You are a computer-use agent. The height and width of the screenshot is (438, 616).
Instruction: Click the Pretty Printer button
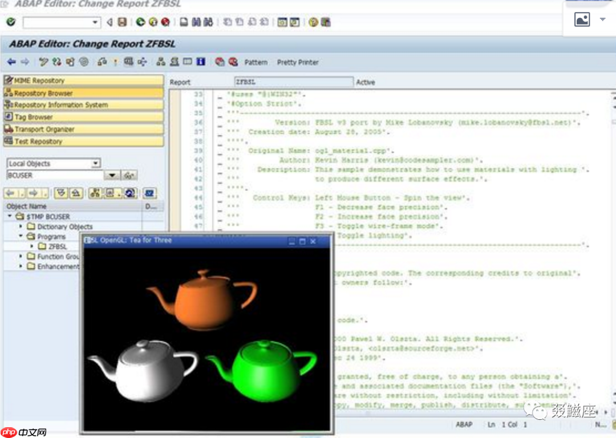pyautogui.click(x=298, y=62)
